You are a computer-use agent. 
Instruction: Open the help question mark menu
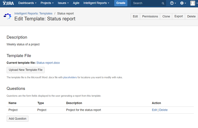pos(173,3)
